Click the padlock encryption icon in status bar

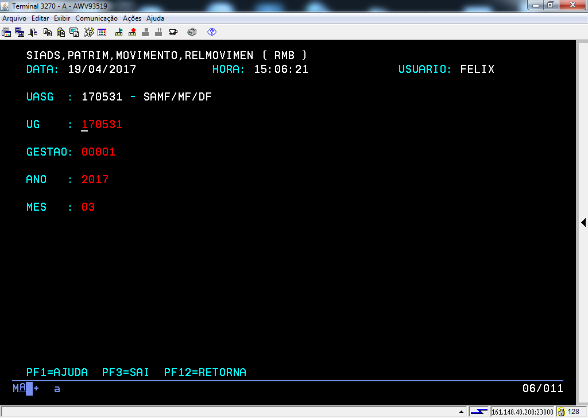tap(562, 412)
